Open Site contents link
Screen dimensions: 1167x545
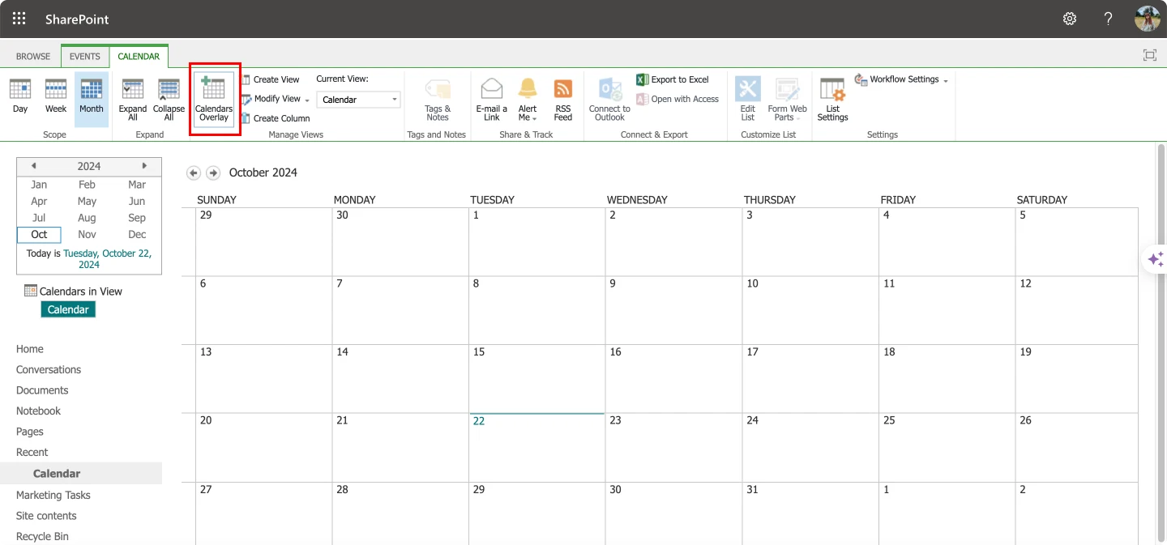[x=46, y=516]
